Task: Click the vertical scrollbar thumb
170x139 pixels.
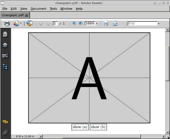Action: click(x=167, y=63)
